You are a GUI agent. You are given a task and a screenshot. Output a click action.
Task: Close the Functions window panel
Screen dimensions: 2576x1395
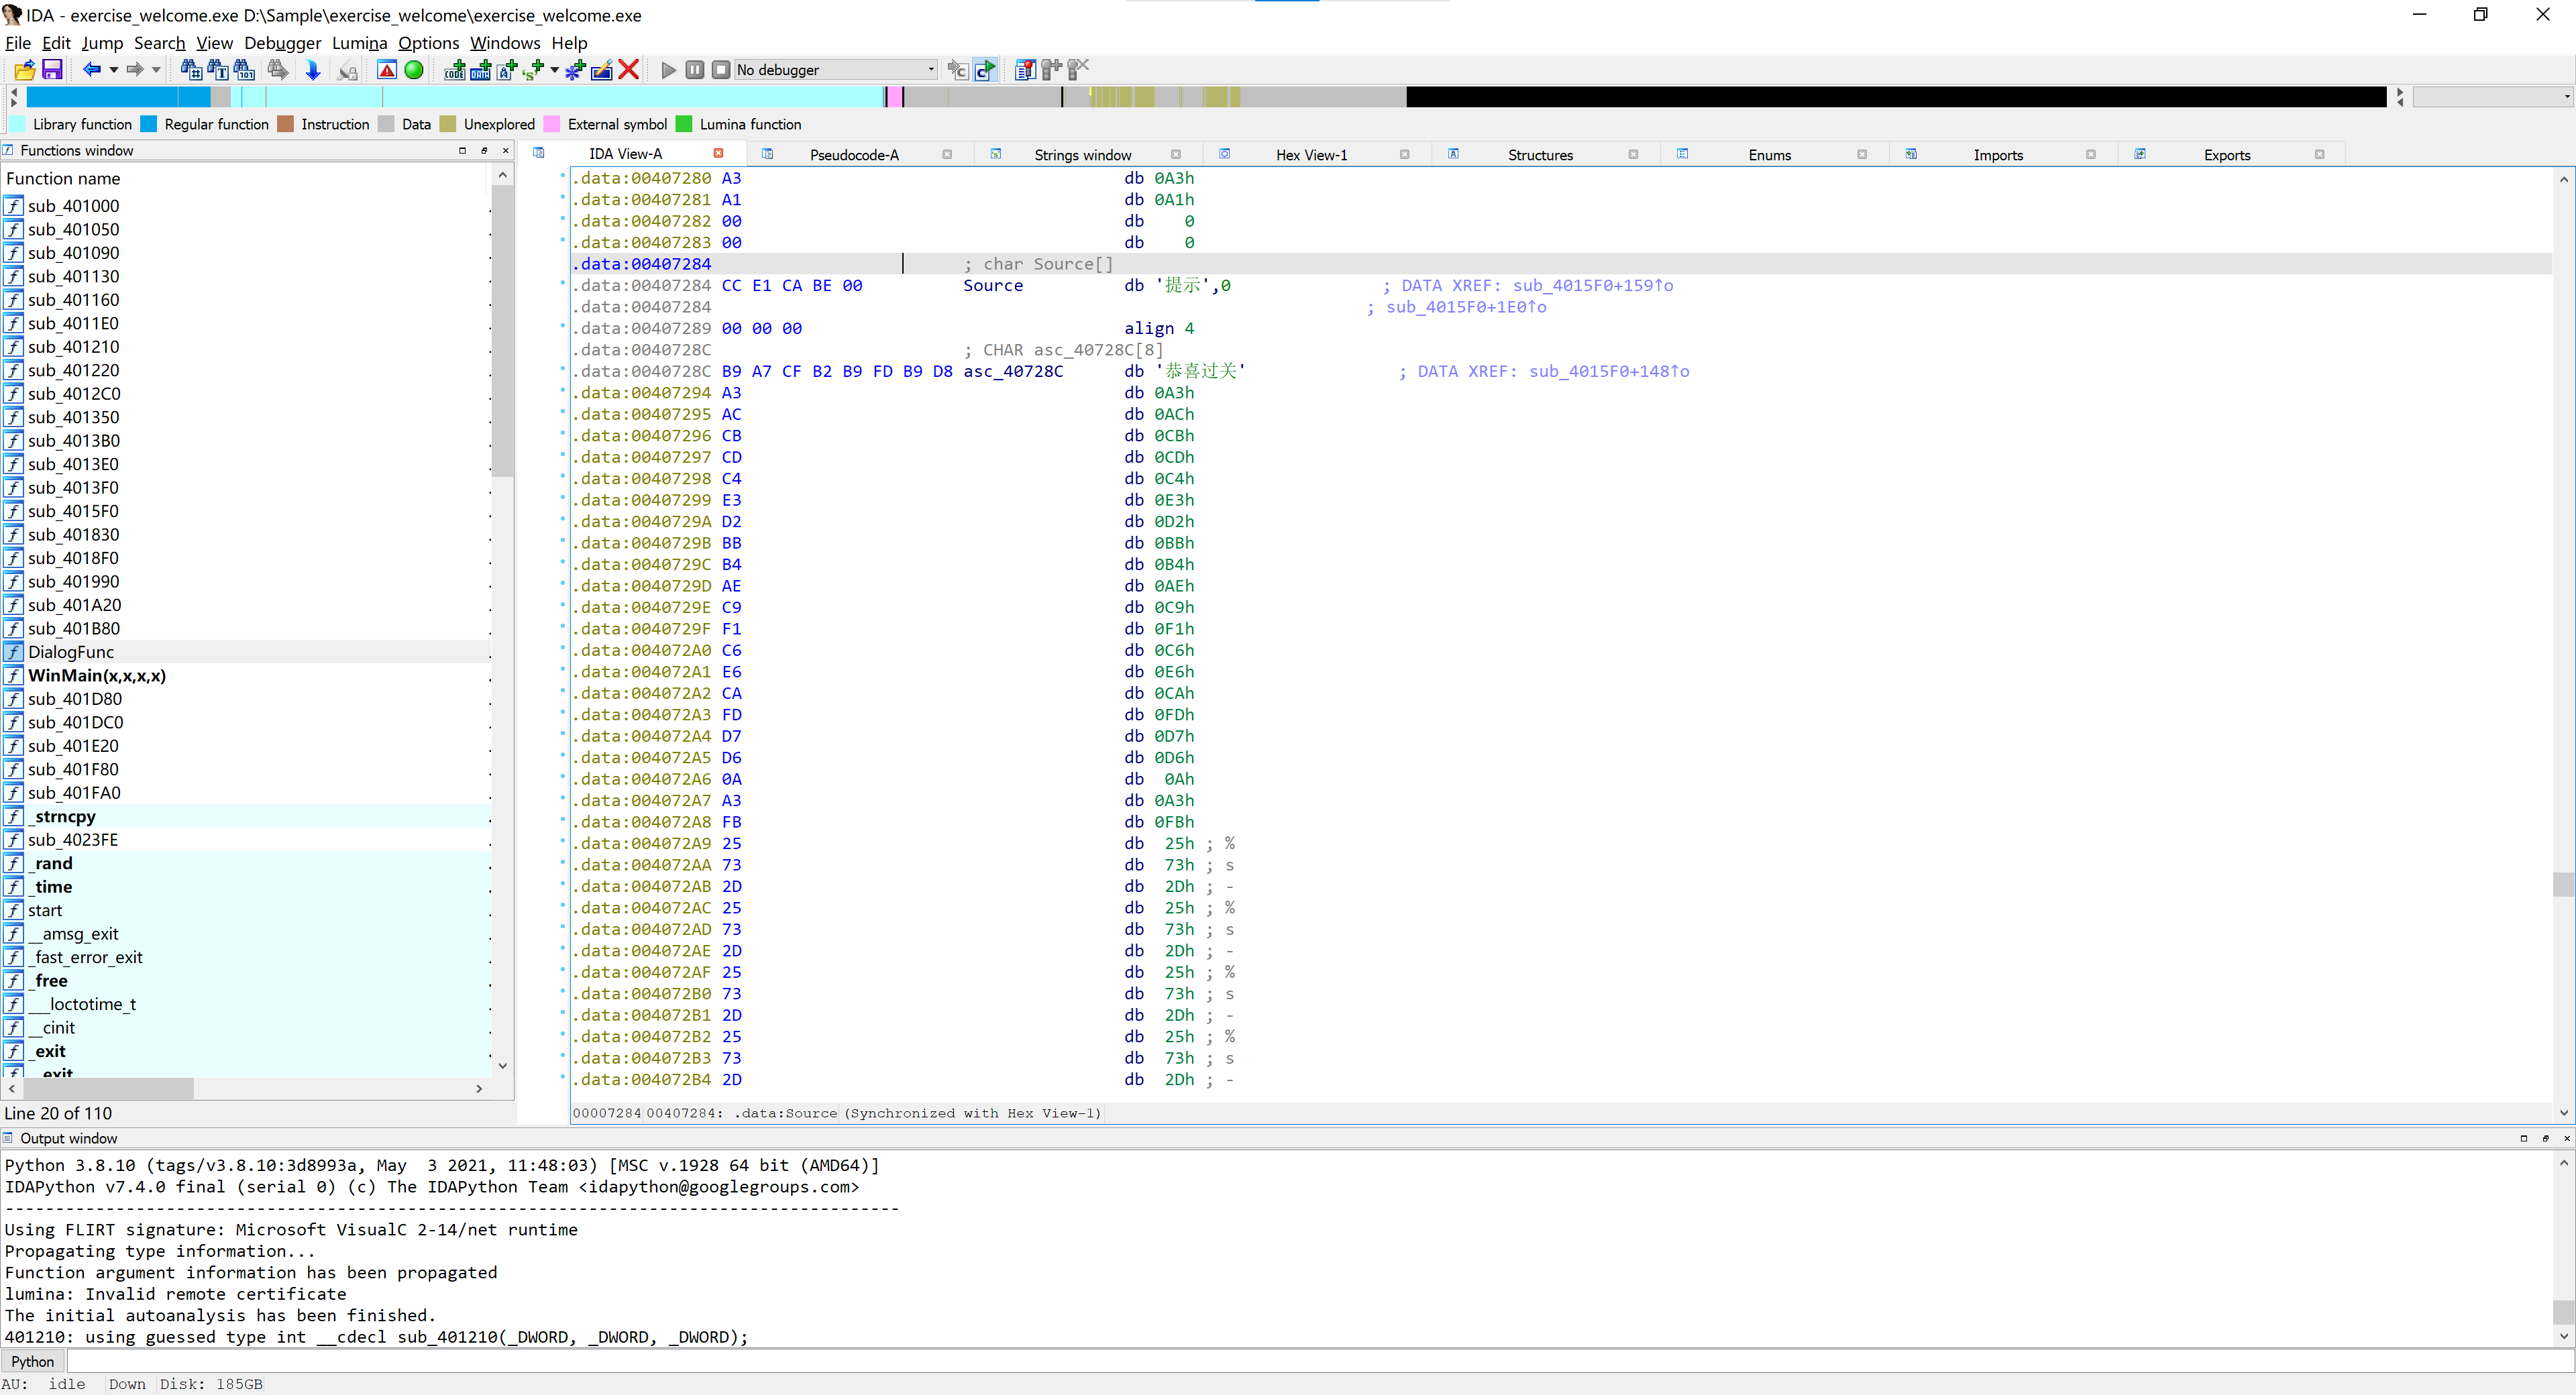(x=506, y=151)
